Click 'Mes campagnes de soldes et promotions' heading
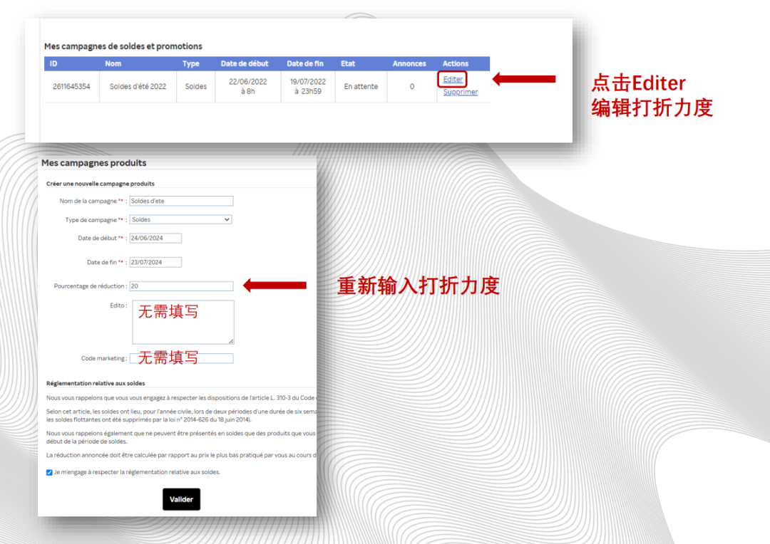This screenshot has width=770, height=544. coord(123,46)
